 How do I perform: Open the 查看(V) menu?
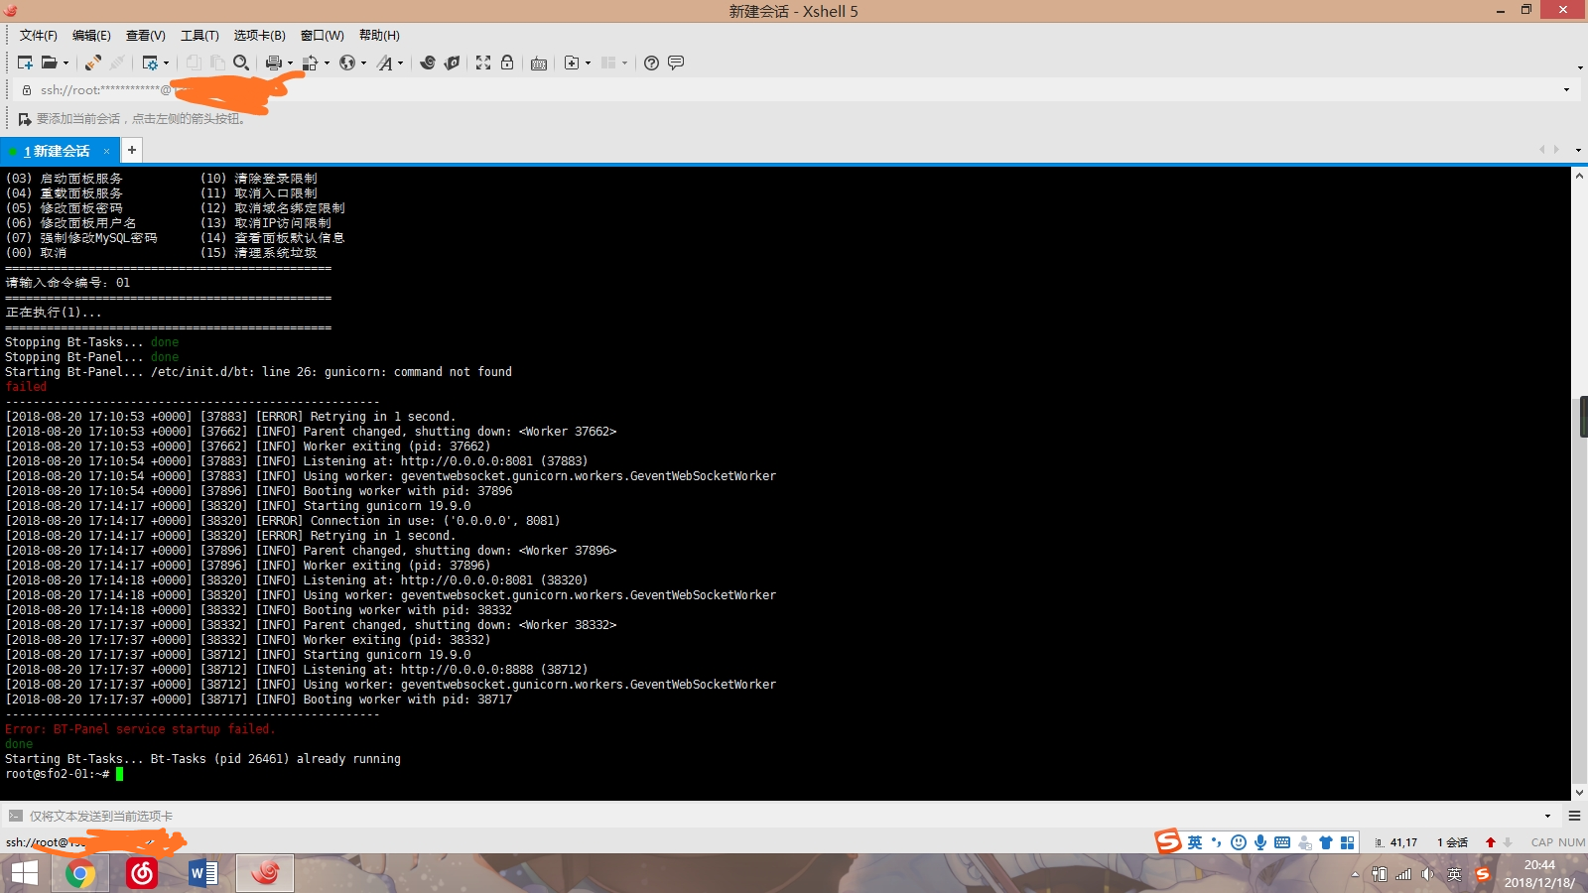(146, 36)
